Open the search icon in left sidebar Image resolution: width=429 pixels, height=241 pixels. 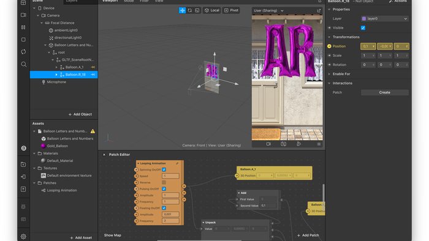[x=23, y=64]
